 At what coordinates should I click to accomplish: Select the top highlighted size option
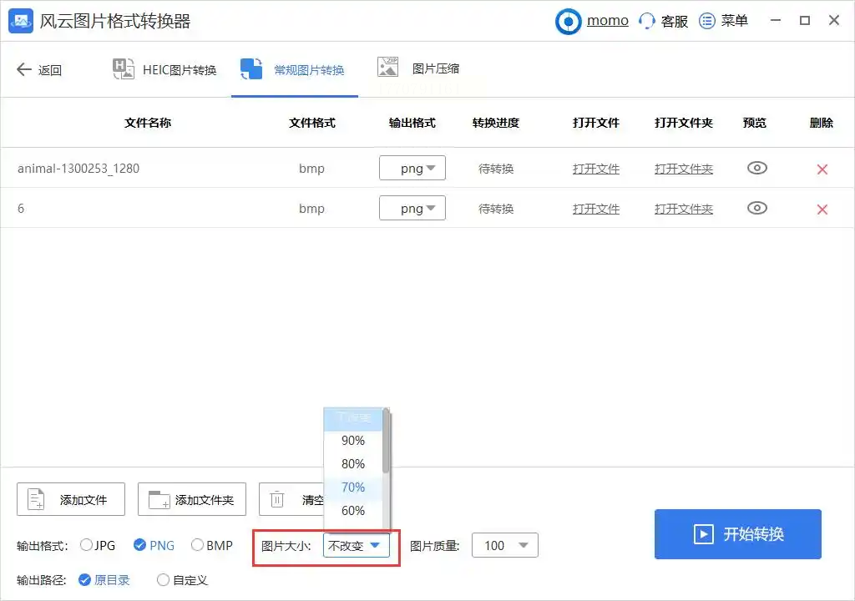(353, 418)
